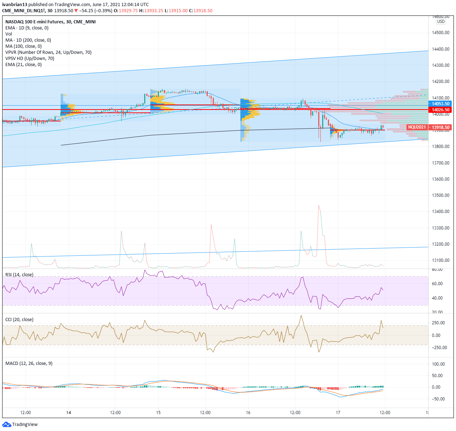
Task: Click the red 13918.50 last price label
Action: coord(441,128)
